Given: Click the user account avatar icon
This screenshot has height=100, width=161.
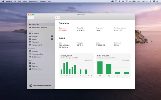Looking at the screenshot, I should pos(31,86).
